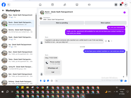This screenshot has width=131, height=98.
Task: Click the conversation list scrollbar
Action: (36, 27)
